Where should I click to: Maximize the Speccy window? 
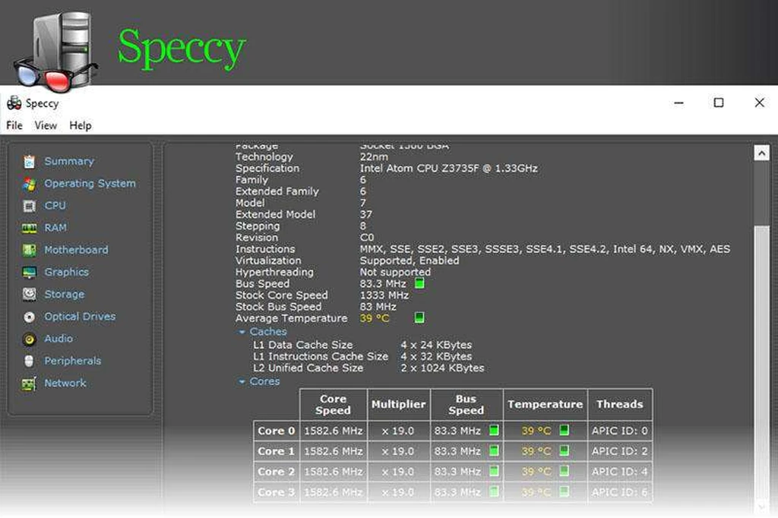(x=719, y=103)
